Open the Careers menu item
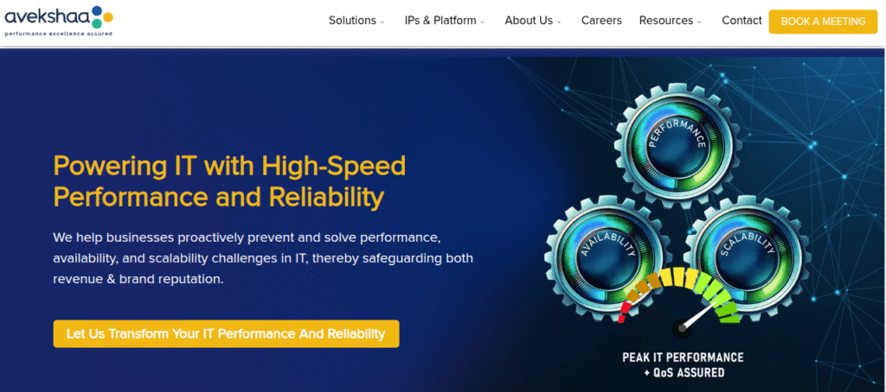Screen dimensions: 886x392 601,21
